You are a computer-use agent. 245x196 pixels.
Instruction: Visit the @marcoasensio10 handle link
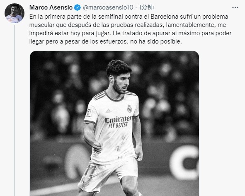tap(108, 7)
